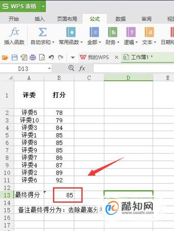Close the 我的WPS document tab
The height and width of the screenshot is (231, 174).
pos(116,57)
